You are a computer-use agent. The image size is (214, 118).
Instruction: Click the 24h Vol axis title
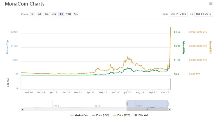(8, 82)
